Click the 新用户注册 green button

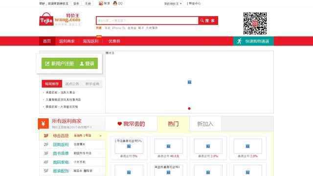click(60, 64)
